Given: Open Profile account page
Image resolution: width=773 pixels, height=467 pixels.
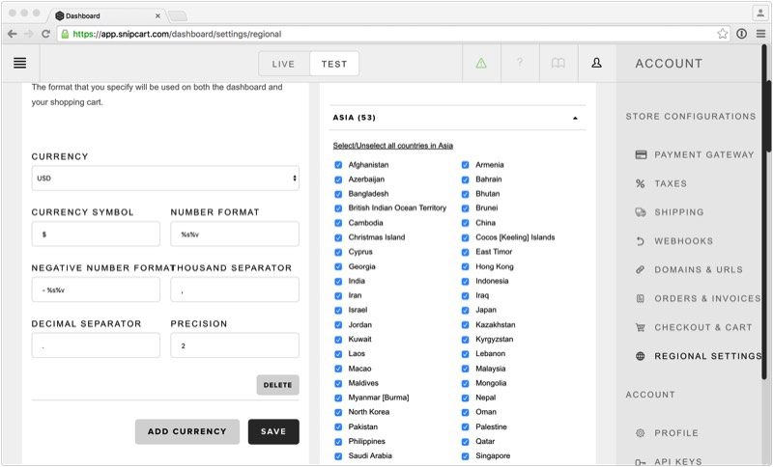Looking at the screenshot, I should pos(675,433).
